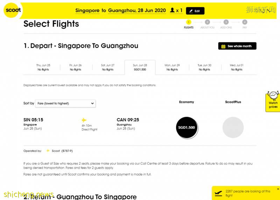
Task: Click the Edit booking button
Action: [195, 11]
